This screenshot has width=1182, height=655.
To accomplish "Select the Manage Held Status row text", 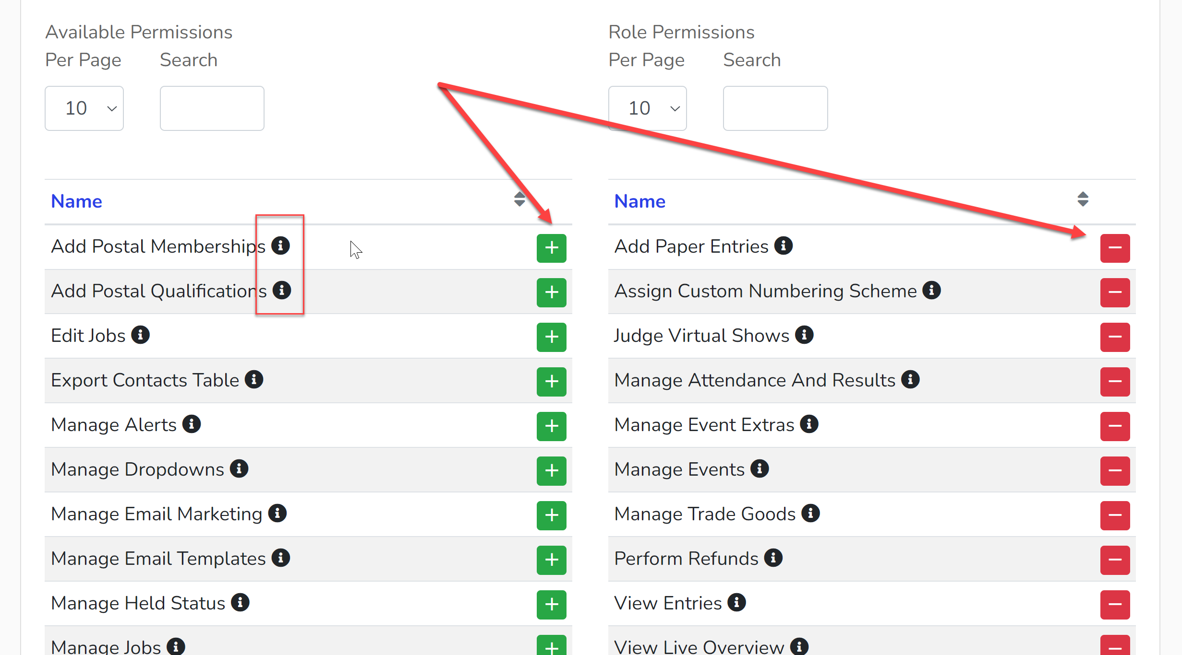I will pos(138,603).
